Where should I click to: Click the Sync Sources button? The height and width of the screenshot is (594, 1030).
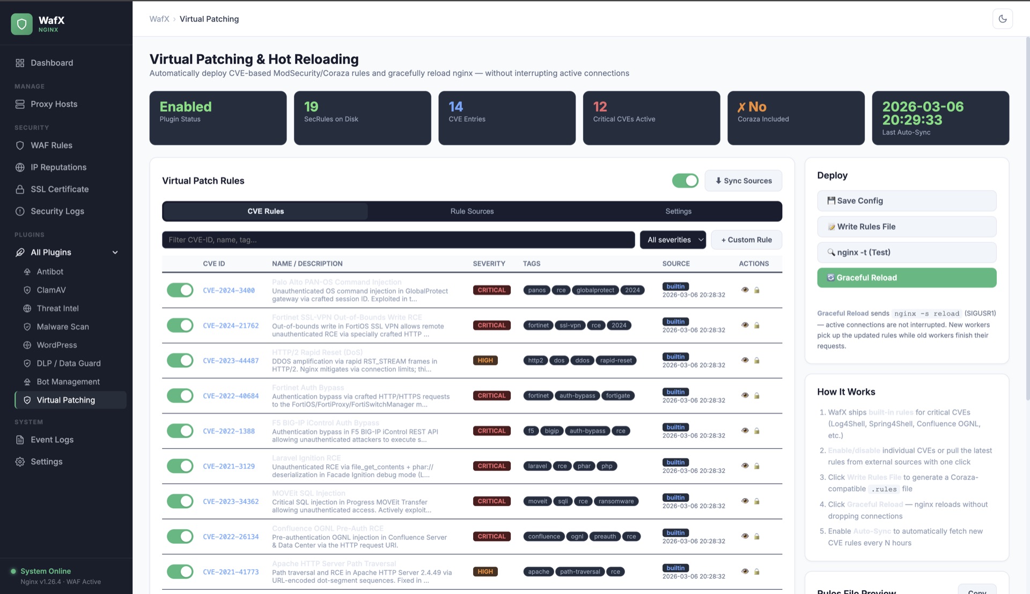pyautogui.click(x=743, y=181)
